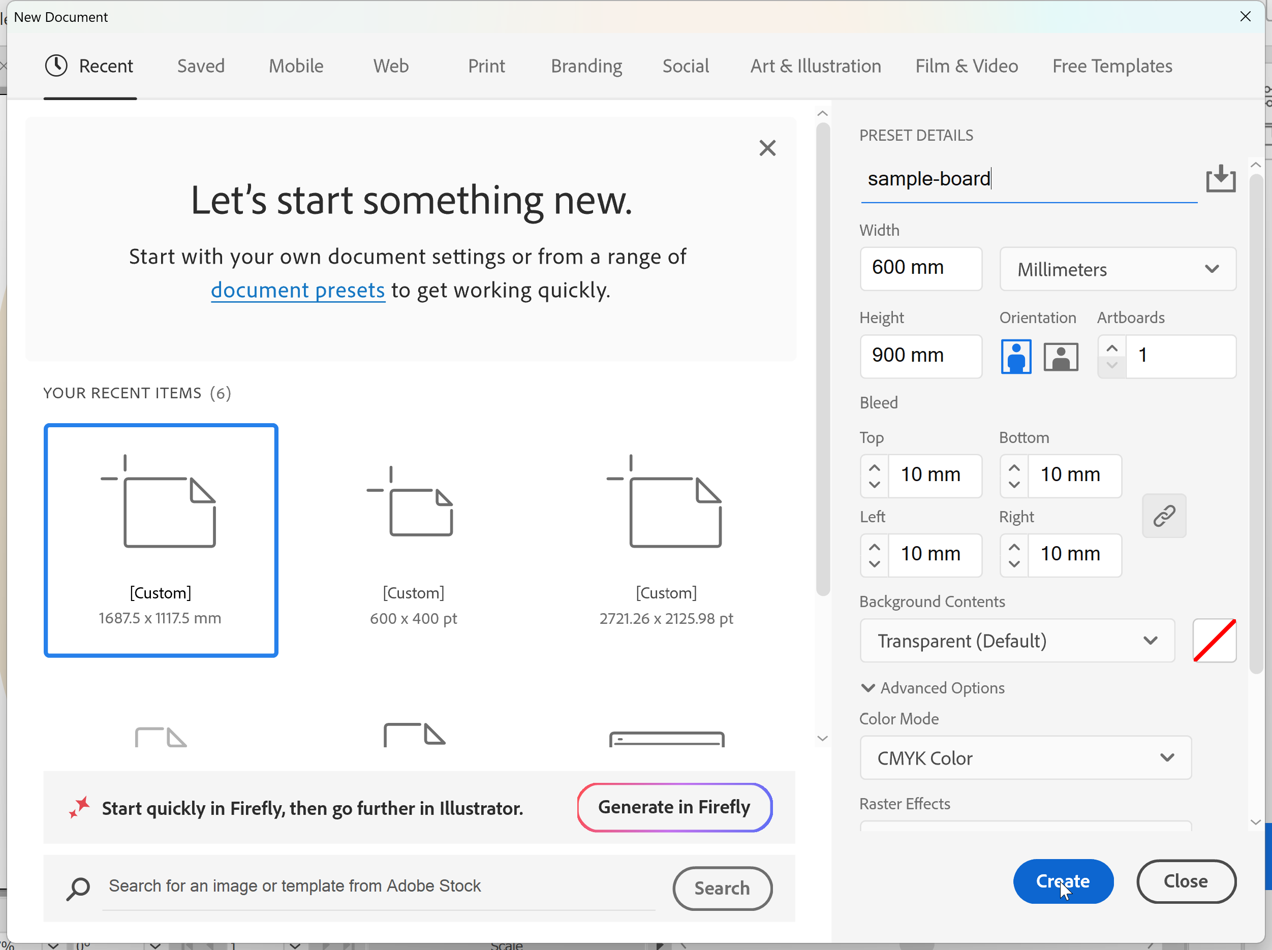Select portrait orientation
Image resolution: width=1272 pixels, height=950 pixels.
pos(1015,356)
